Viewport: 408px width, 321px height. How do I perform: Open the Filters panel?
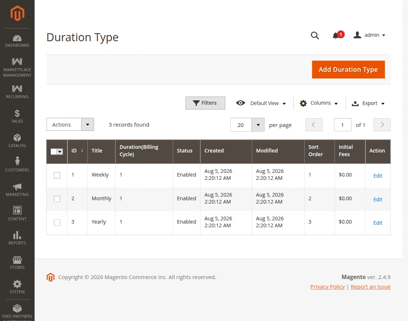[205, 103]
